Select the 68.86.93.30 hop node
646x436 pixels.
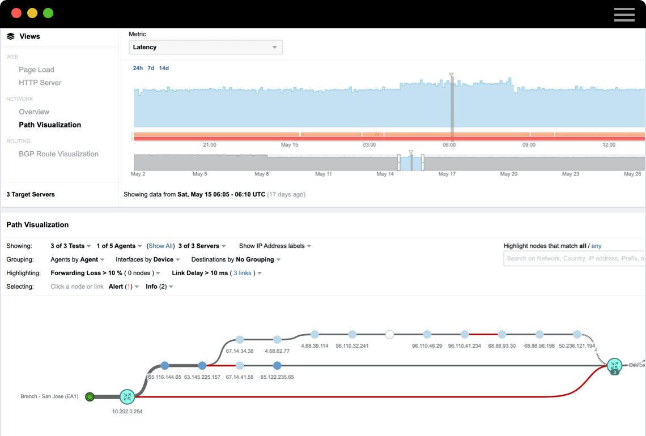coord(501,335)
